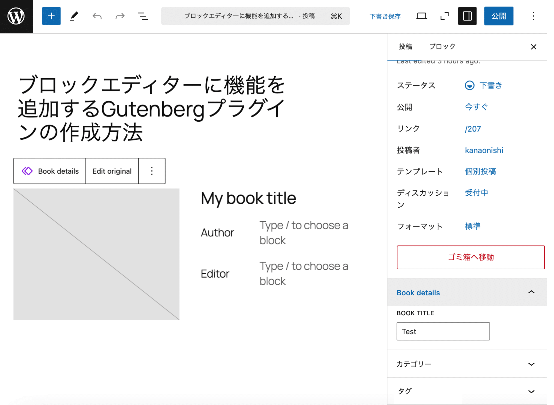
Task: Open the editor options menu
Action: coord(533,16)
